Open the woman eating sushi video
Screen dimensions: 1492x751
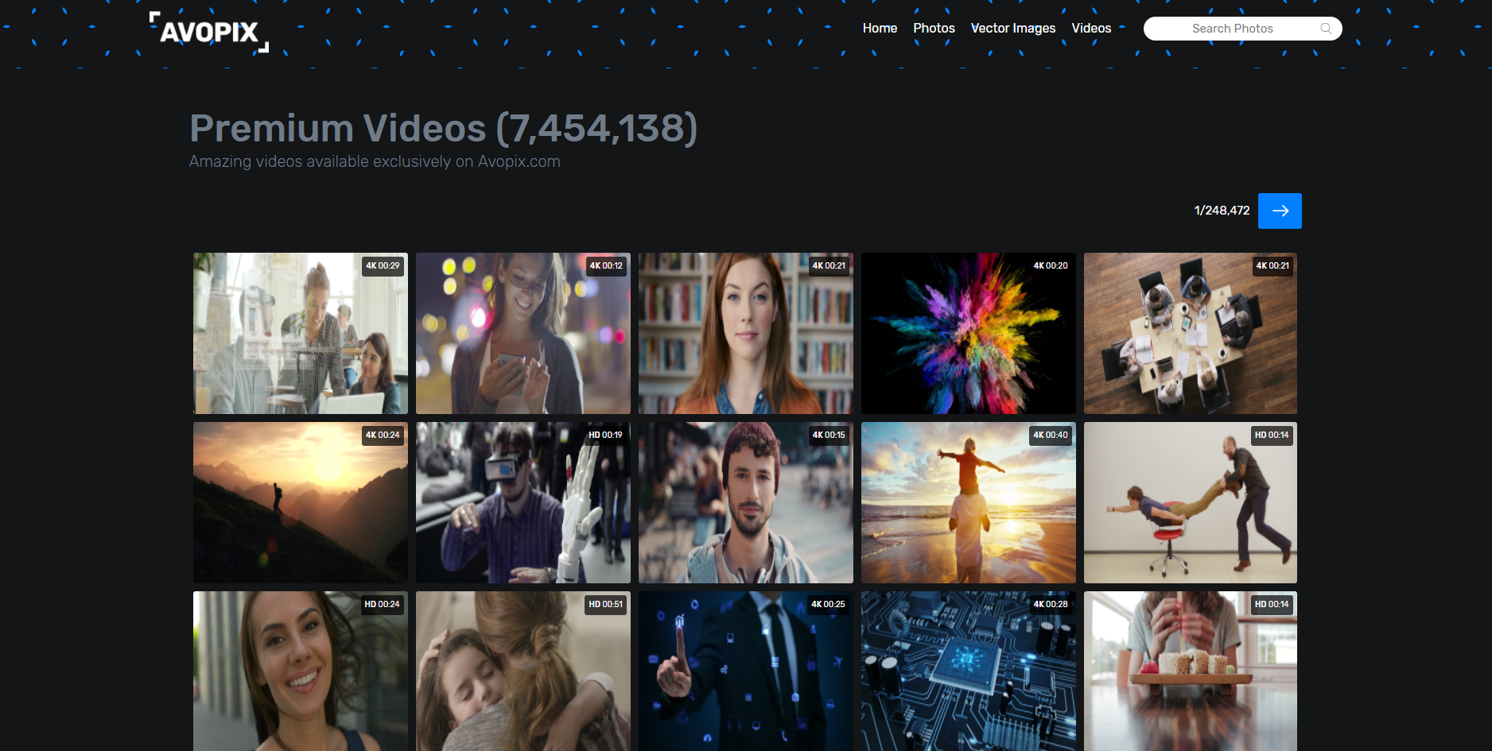click(1191, 671)
